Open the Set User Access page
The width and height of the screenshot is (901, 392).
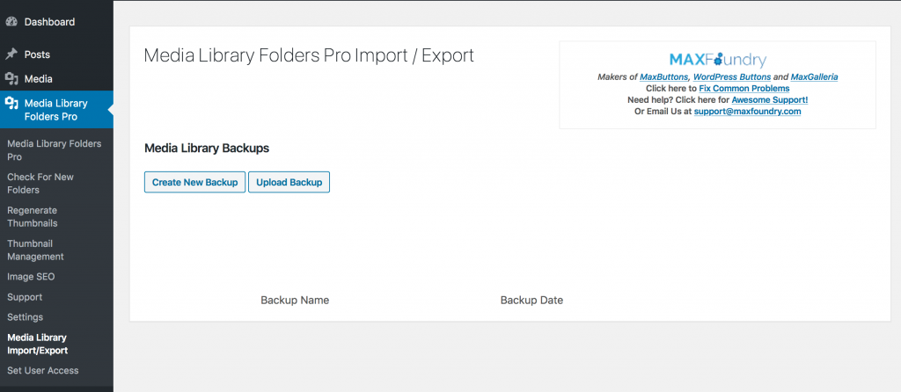click(x=43, y=370)
